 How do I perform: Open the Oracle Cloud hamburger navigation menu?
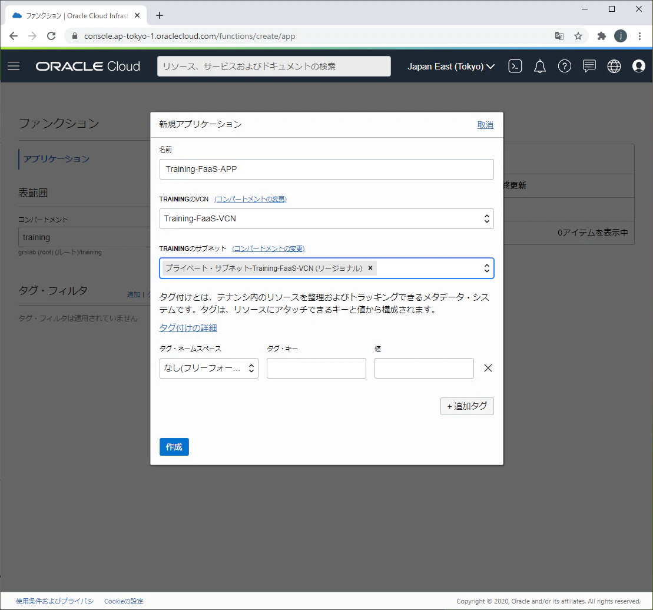pyautogui.click(x=14, y=66)
